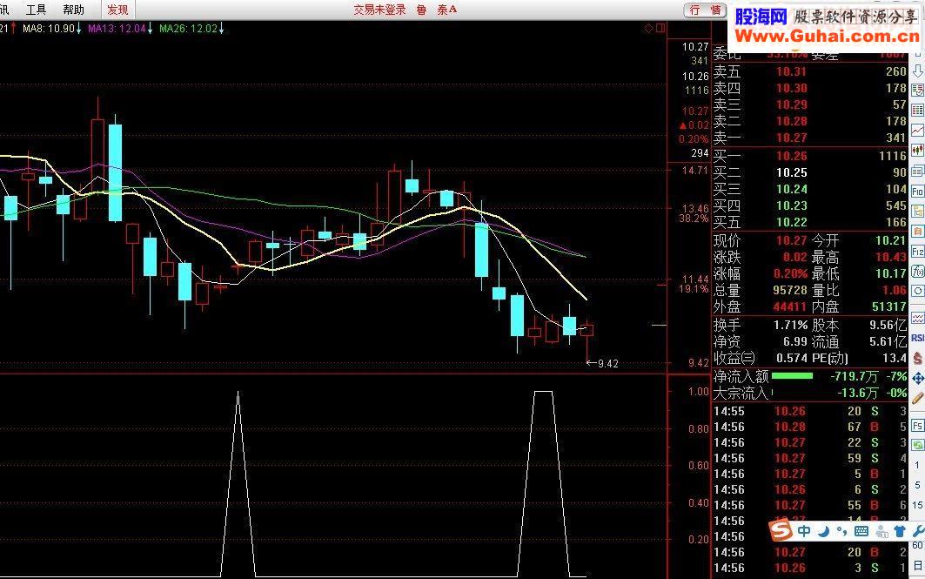Click the 卖一 price 10.27
This screenshot has width=925, height=579.
point(791,138)
